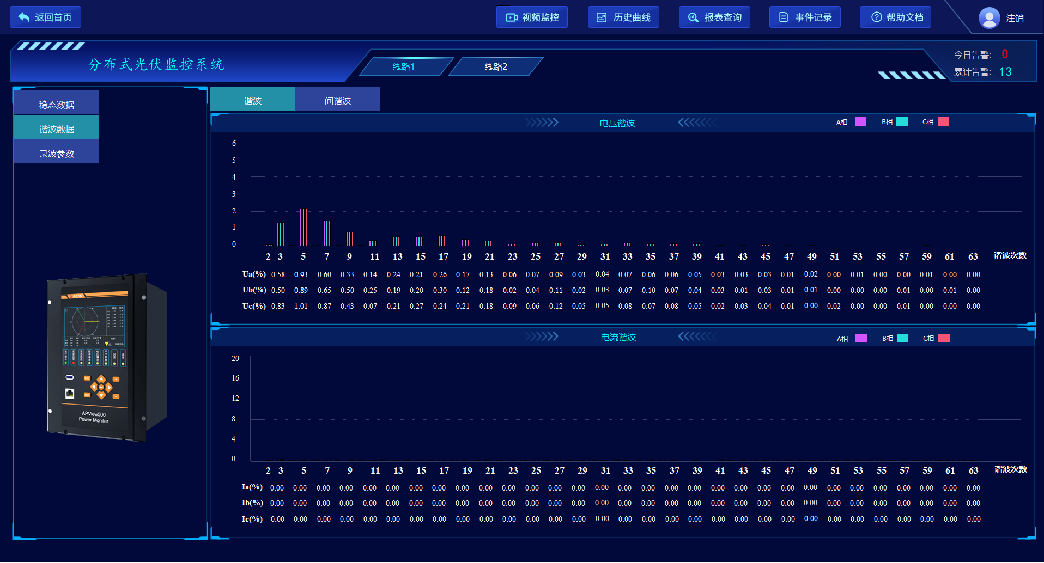1044x563 pixels.
Task: Toggle A相 swatch in voltage harmonic legend
Action: tap(861, 121)
